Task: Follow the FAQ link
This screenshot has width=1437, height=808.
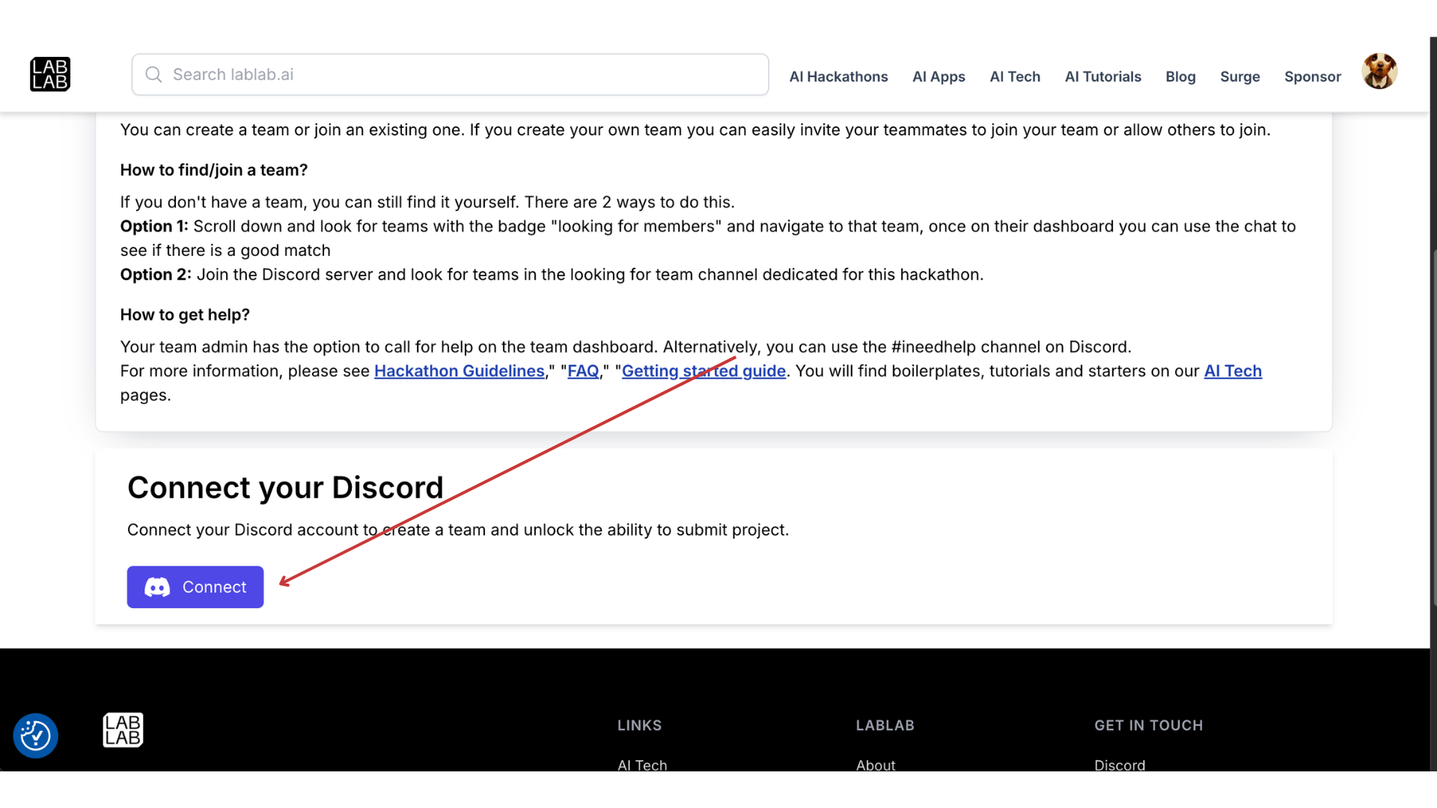Action: tap(583, 371)
